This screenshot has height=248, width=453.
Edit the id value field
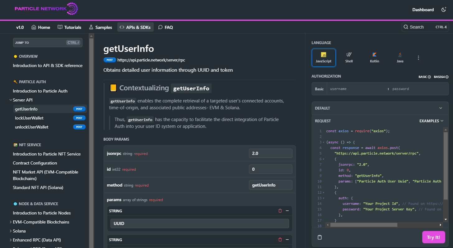click(271, 169)
